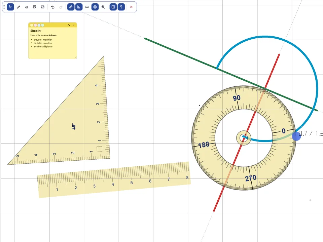
Task: Click the SkoolIt note title
Action: [x=35, y=31]
